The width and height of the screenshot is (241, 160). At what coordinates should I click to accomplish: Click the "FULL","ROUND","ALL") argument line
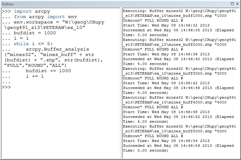(35, 66)
